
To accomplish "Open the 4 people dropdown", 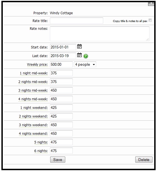I will click(85, 64).
